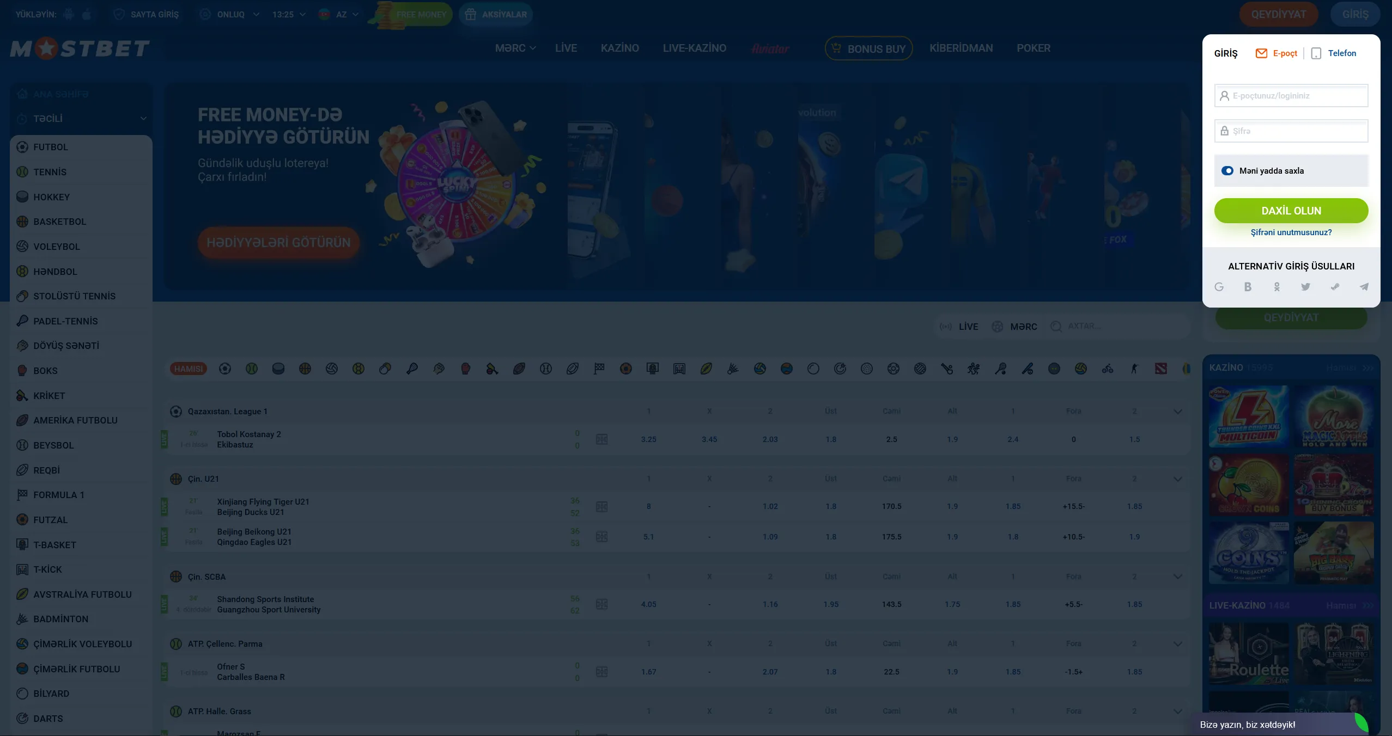Open the AZ language dropdown

(338, 14)
